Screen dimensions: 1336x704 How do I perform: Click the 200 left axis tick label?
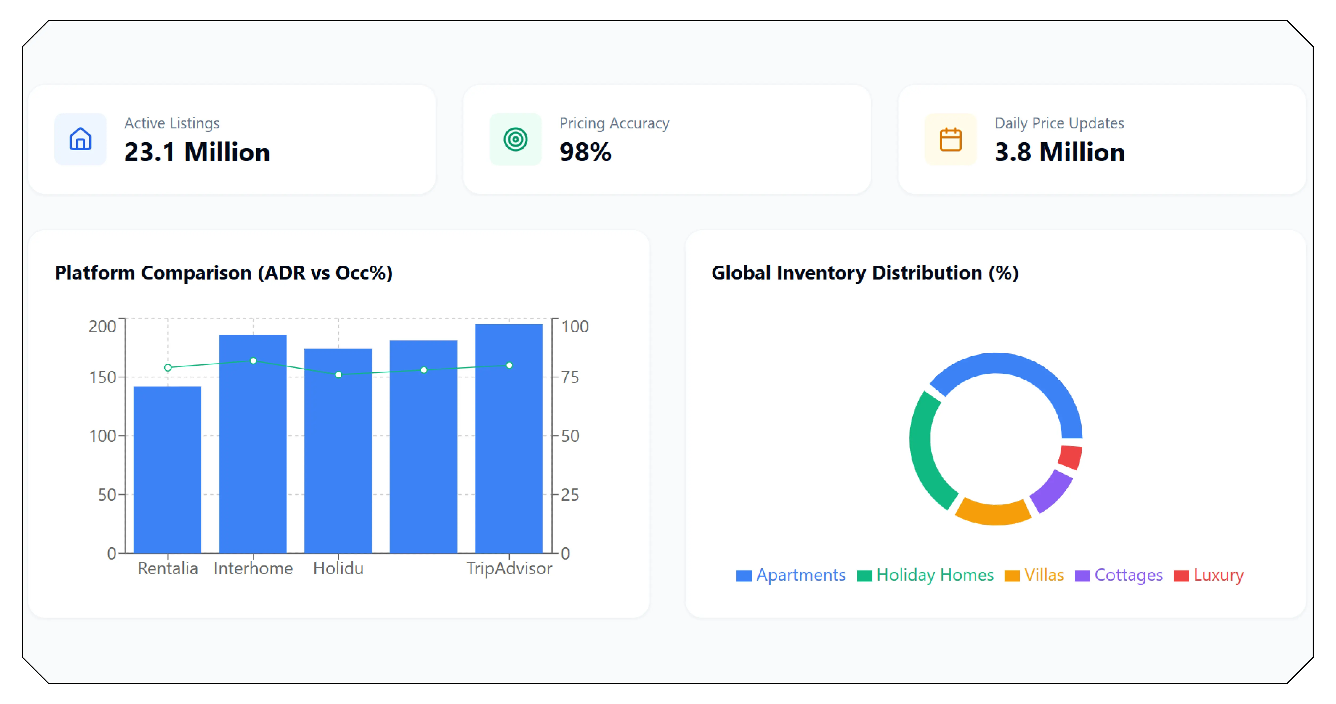(102, 327)
